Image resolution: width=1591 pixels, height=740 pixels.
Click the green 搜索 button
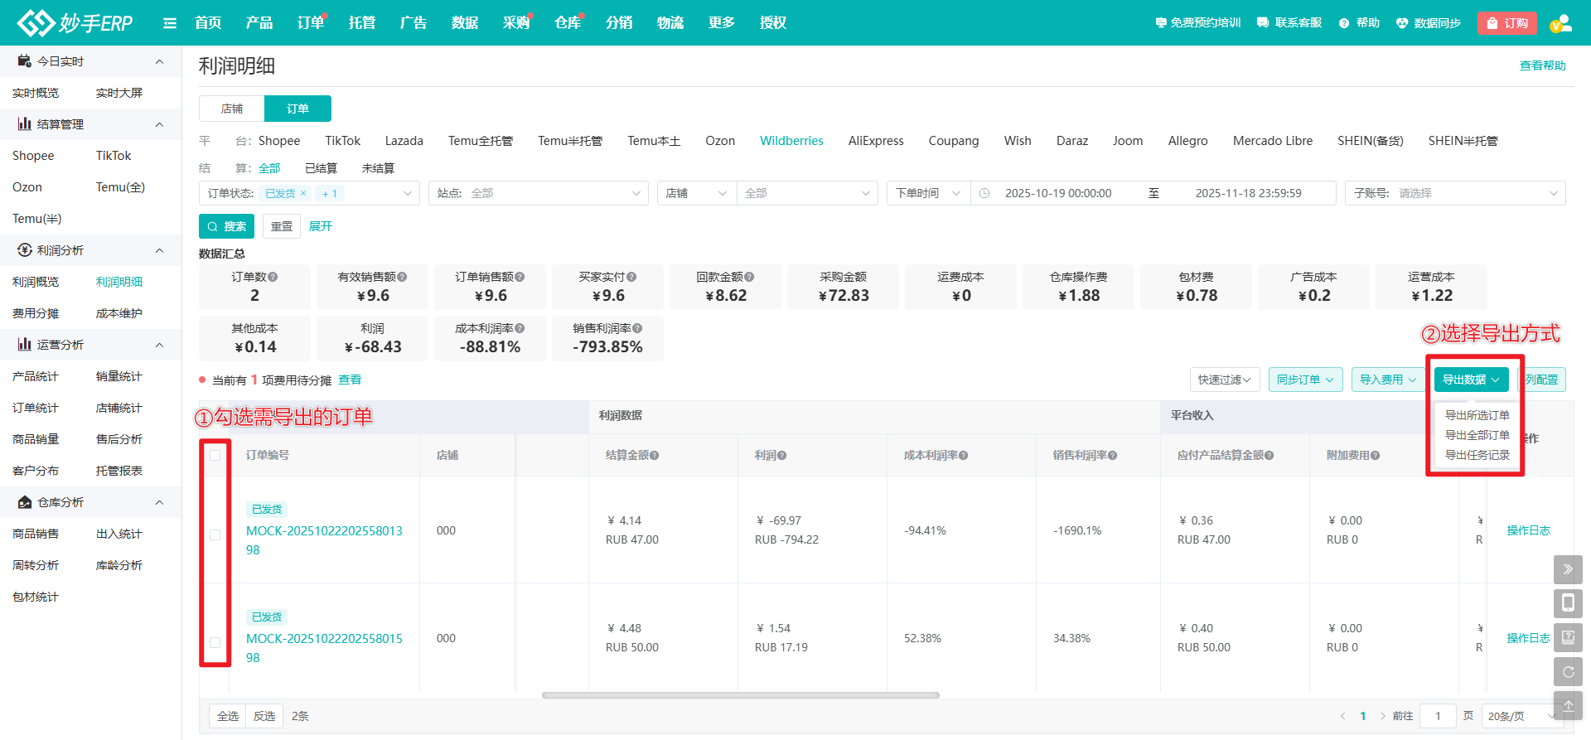pyautogui.click(x=226, y=226)
